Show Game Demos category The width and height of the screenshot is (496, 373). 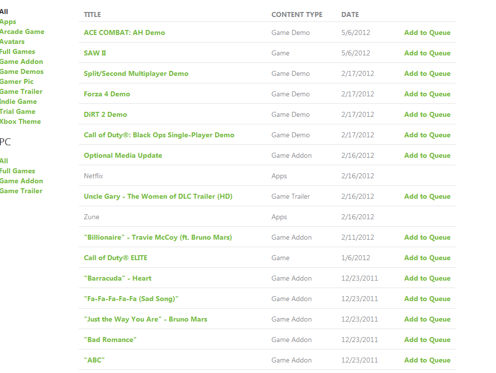(x=21, y=71)
